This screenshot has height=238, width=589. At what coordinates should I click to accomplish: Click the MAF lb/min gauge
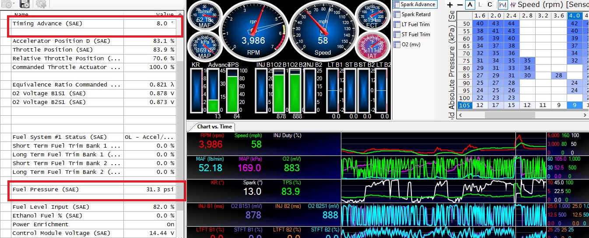point(204,16)
